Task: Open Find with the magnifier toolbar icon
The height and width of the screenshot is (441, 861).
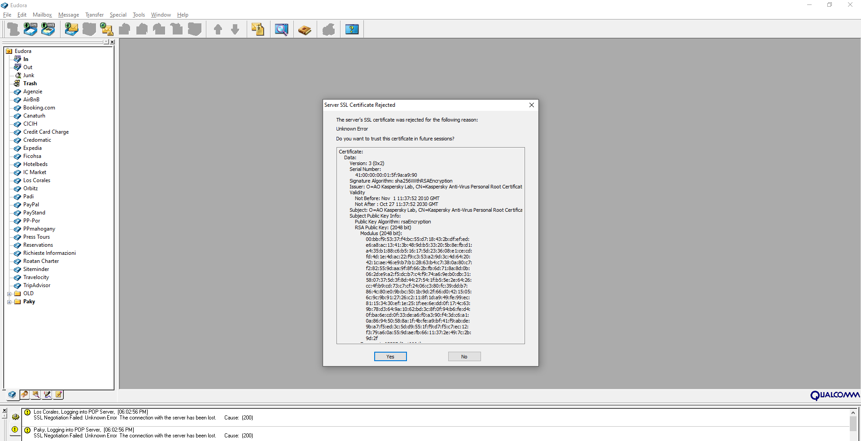Action: coord(281,29)
